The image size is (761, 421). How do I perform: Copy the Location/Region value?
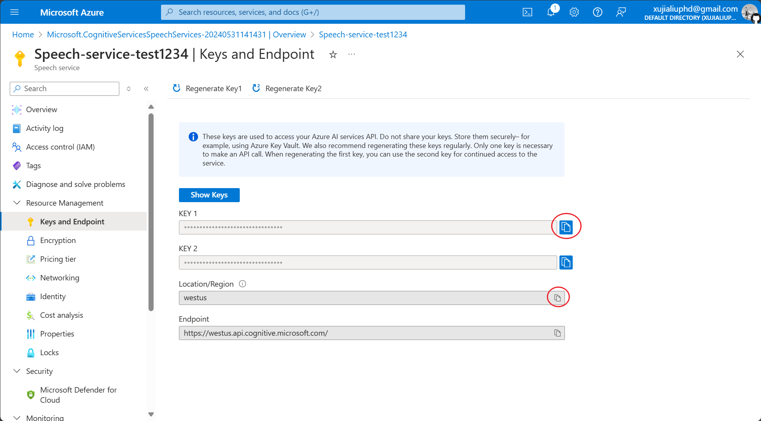pos(557,298)
